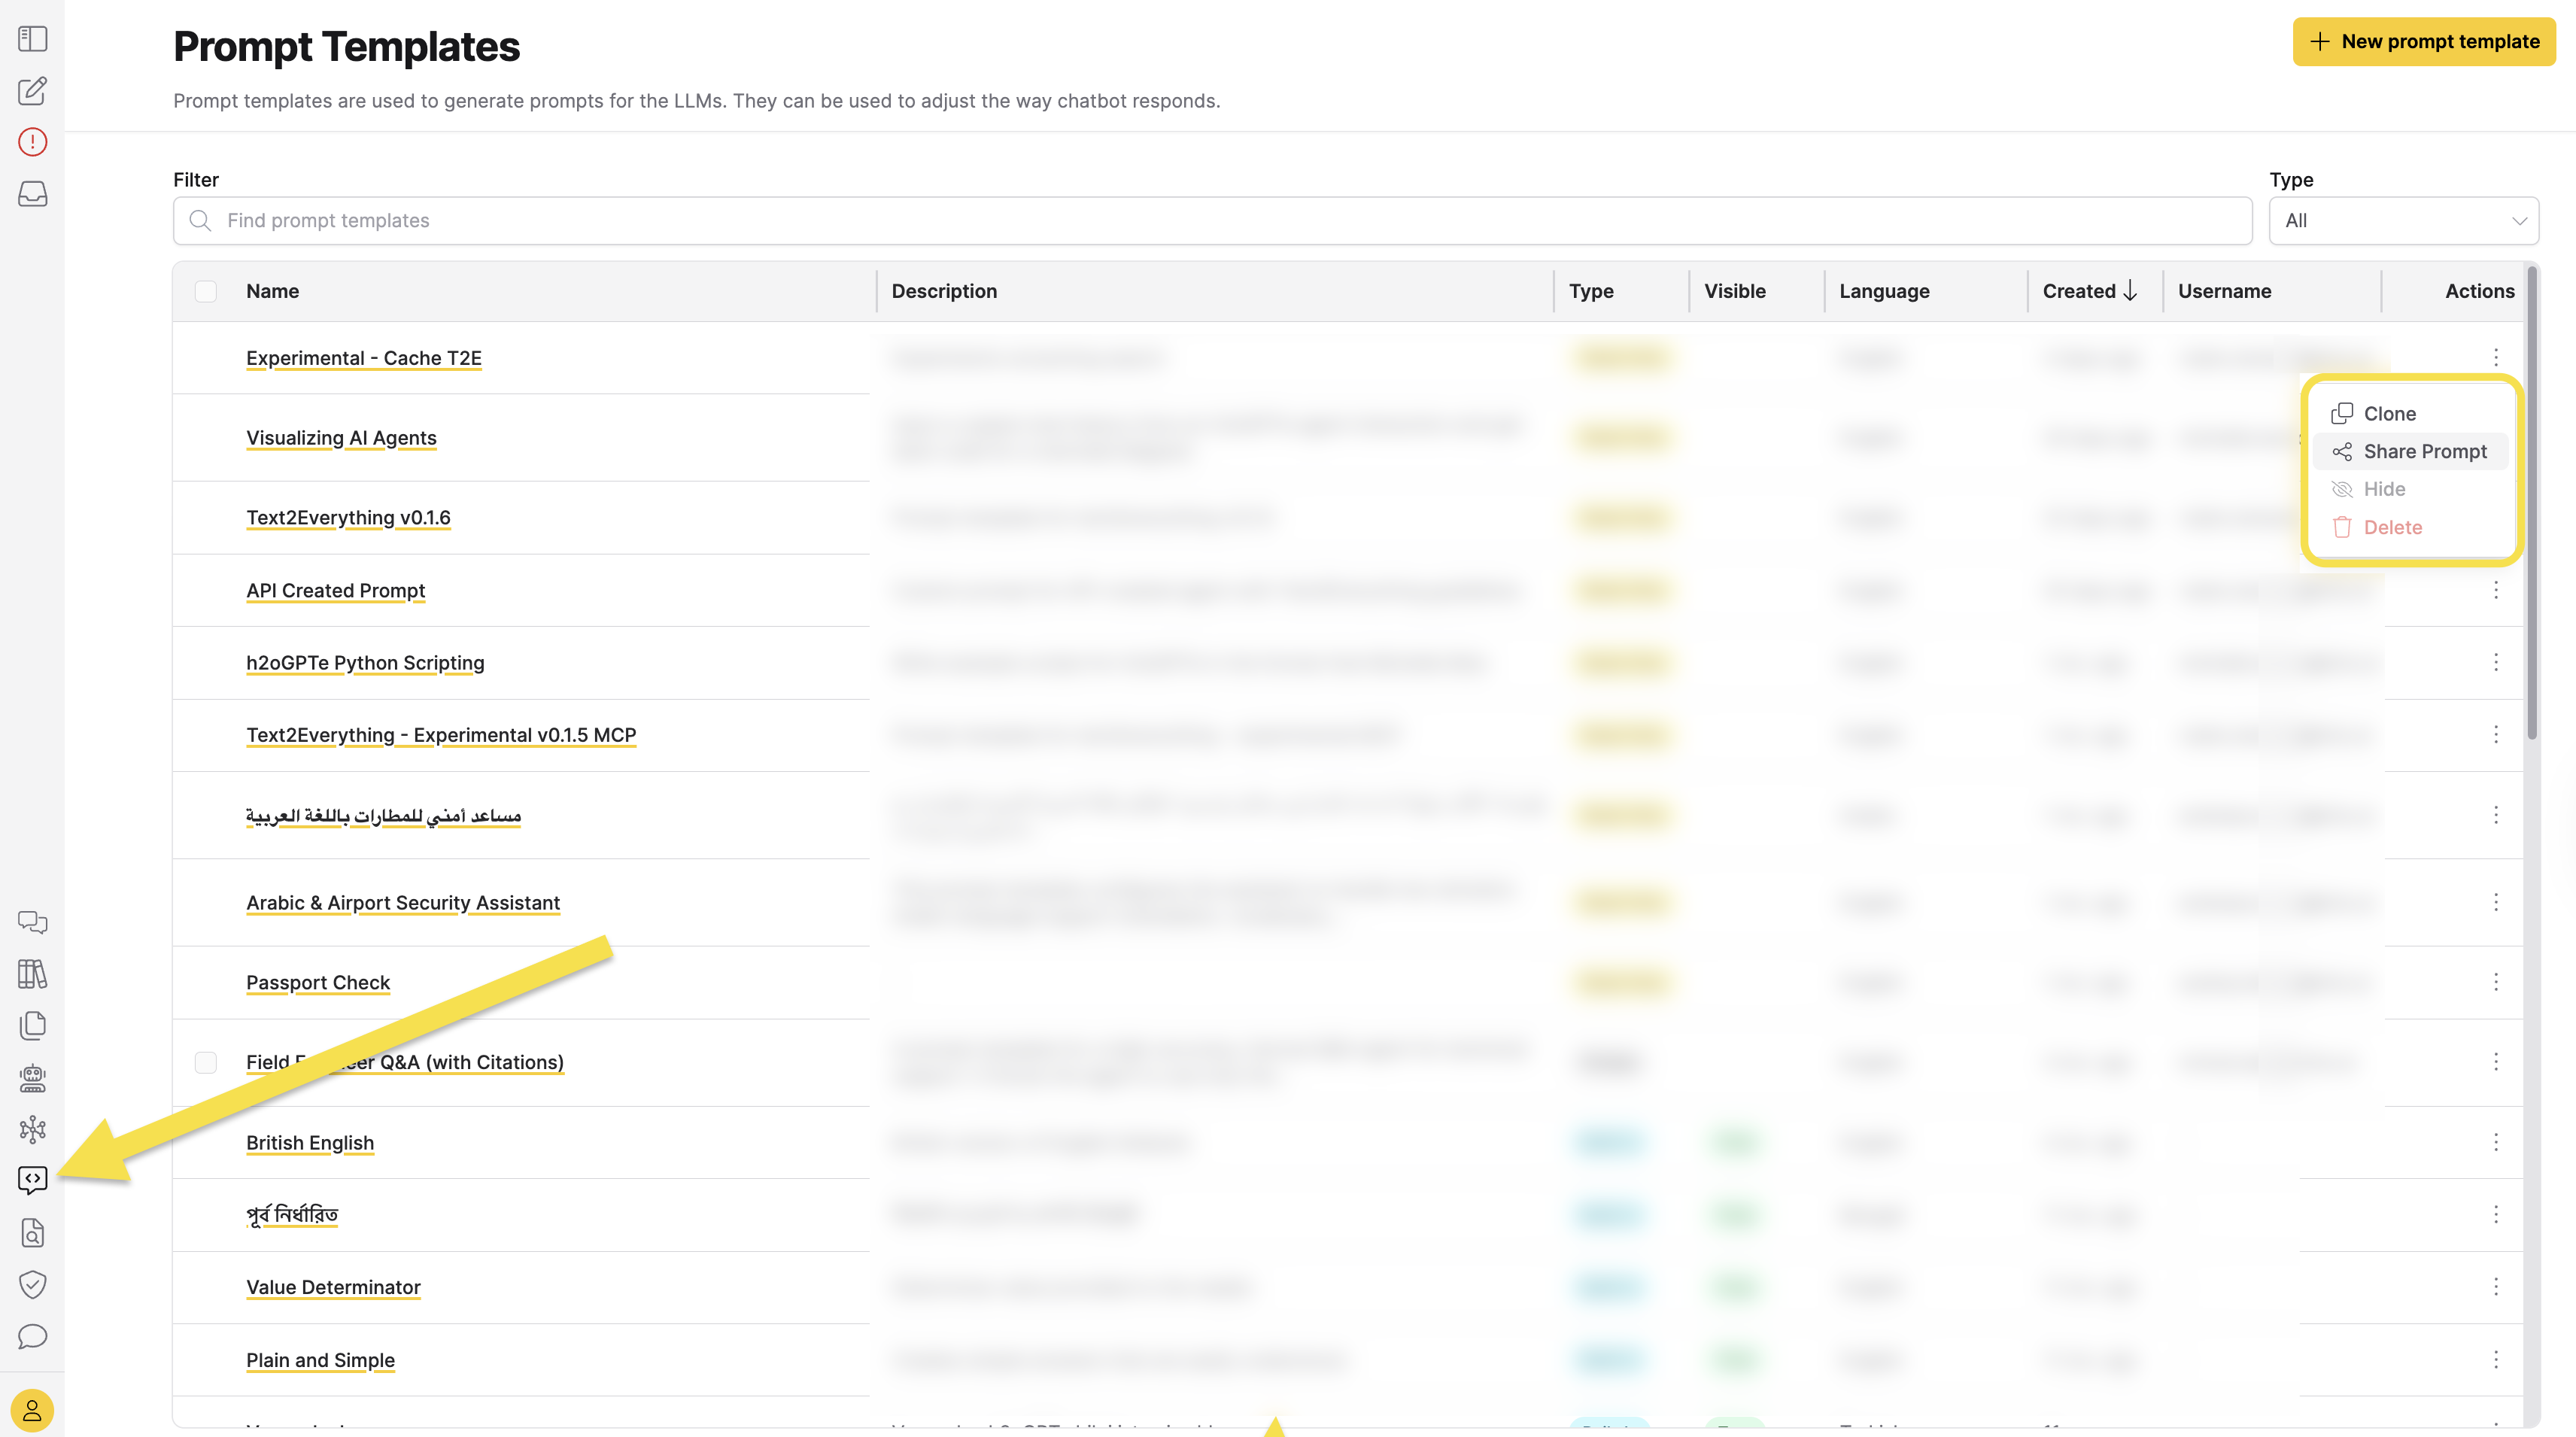Select Clone from the actions menu

(x=2388, y=414)
